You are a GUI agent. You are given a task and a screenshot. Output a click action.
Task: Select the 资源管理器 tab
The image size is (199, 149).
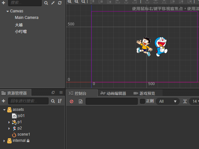point(15,93)
